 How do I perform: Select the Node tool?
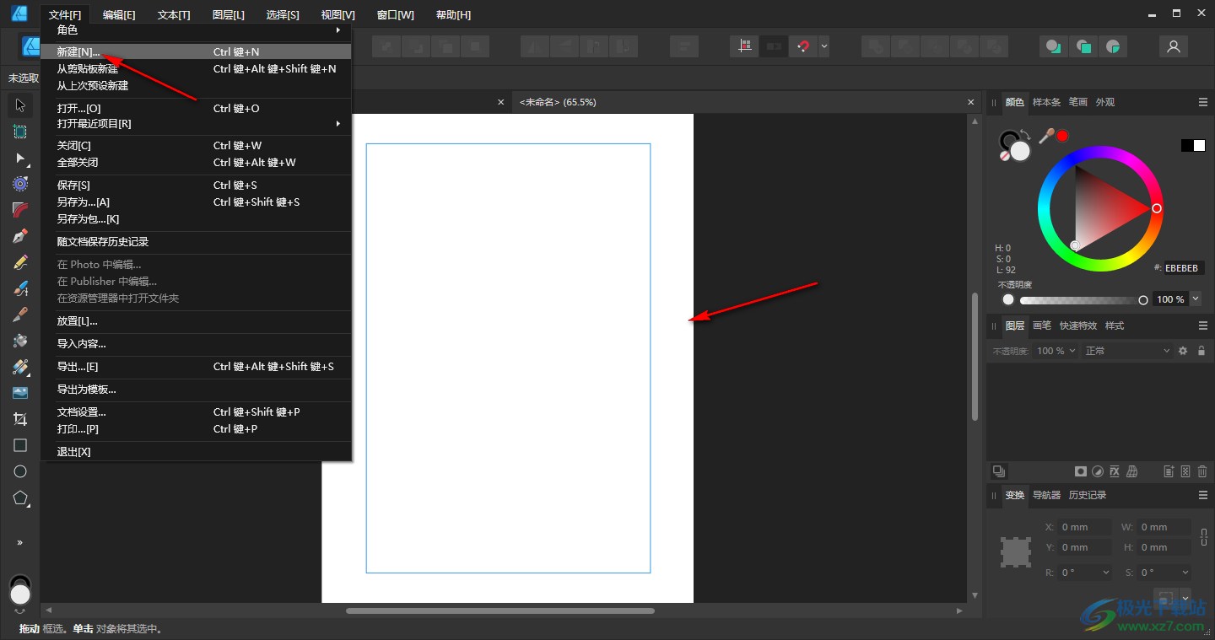(x=20, y=158)
